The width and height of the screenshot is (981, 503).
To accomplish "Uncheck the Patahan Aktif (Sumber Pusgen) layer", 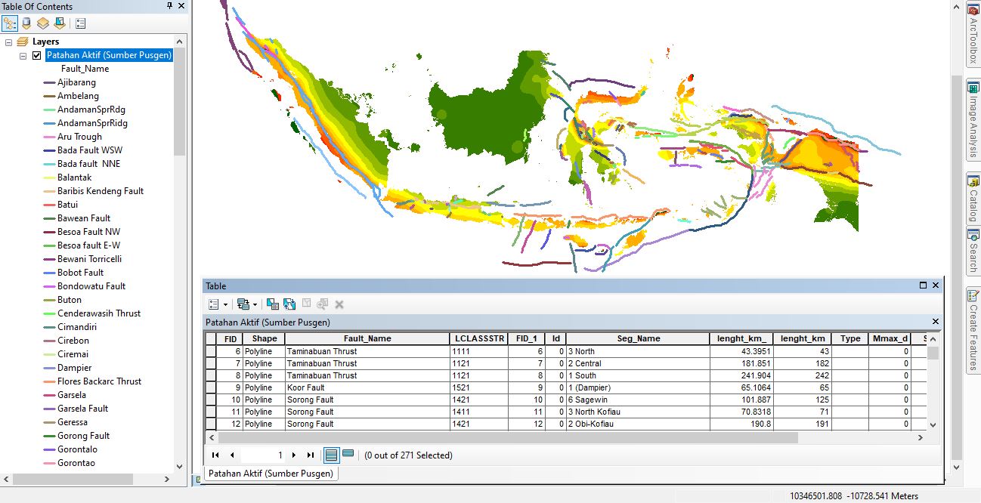I will tap(35, 54).
